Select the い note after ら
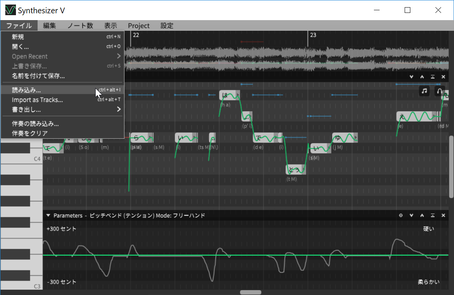This screenshot has height=295, width=454. [186, 138]
